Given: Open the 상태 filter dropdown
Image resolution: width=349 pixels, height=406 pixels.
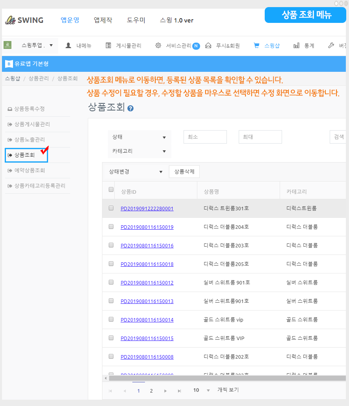Looking at the screenshot, I should point(139,137).
